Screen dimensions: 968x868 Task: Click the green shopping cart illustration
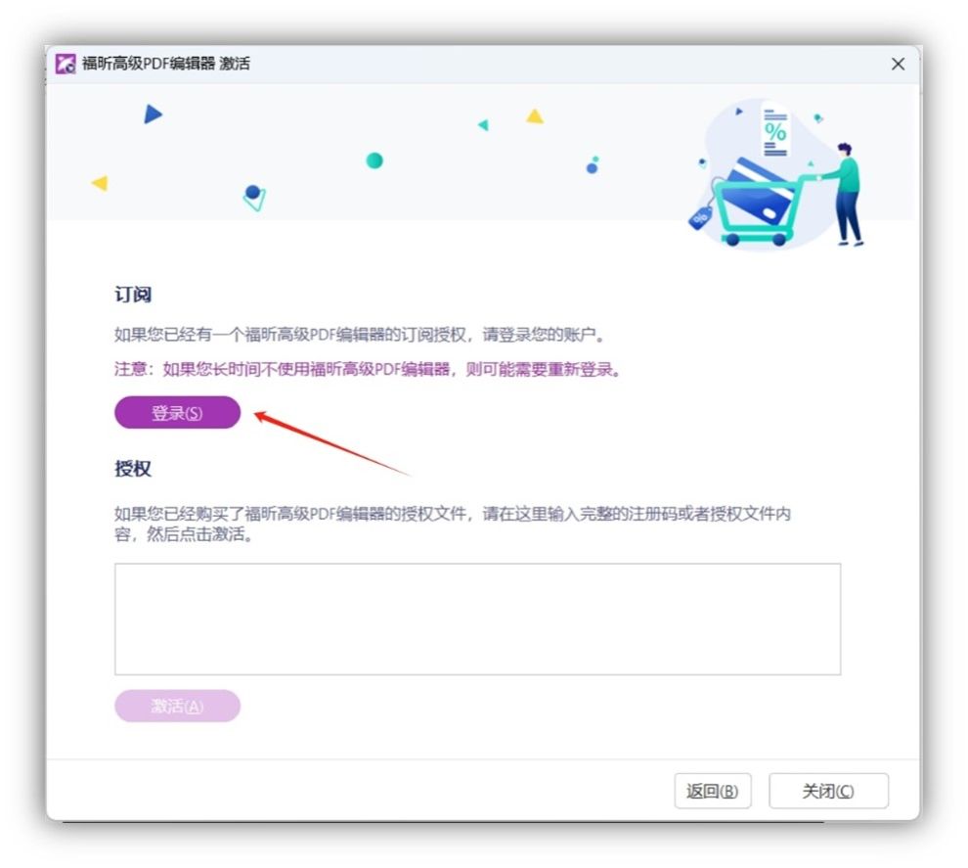pyautogui.click(x=758, y=210)
